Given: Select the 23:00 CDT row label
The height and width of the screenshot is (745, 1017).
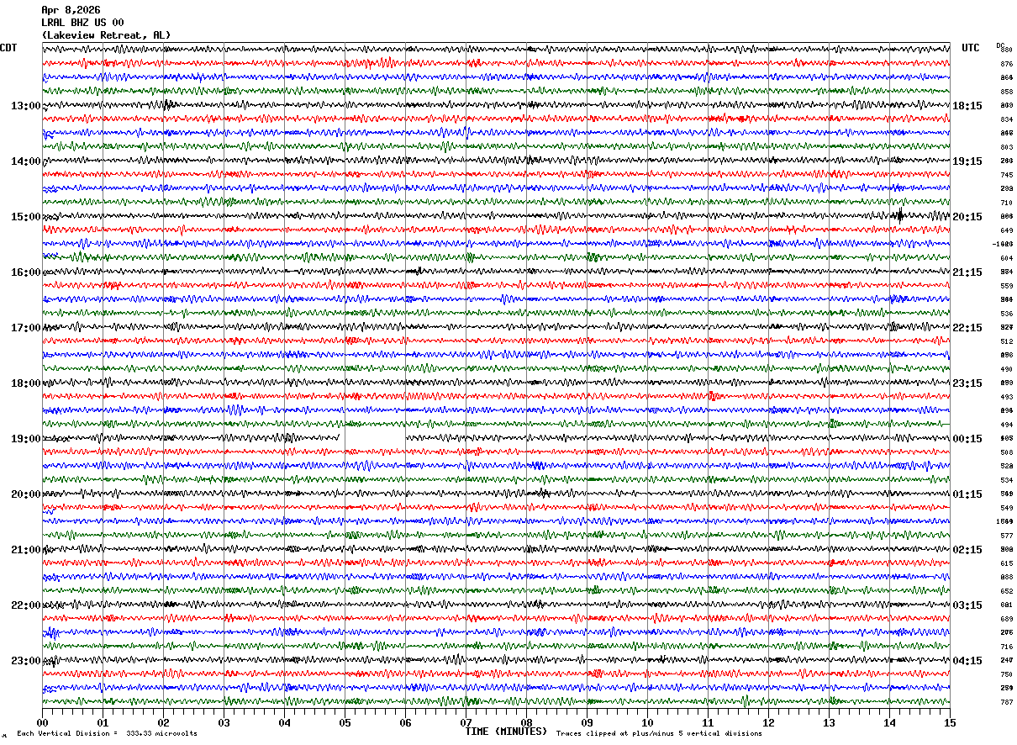Looking at the screenshot, I should click(25, 661).
